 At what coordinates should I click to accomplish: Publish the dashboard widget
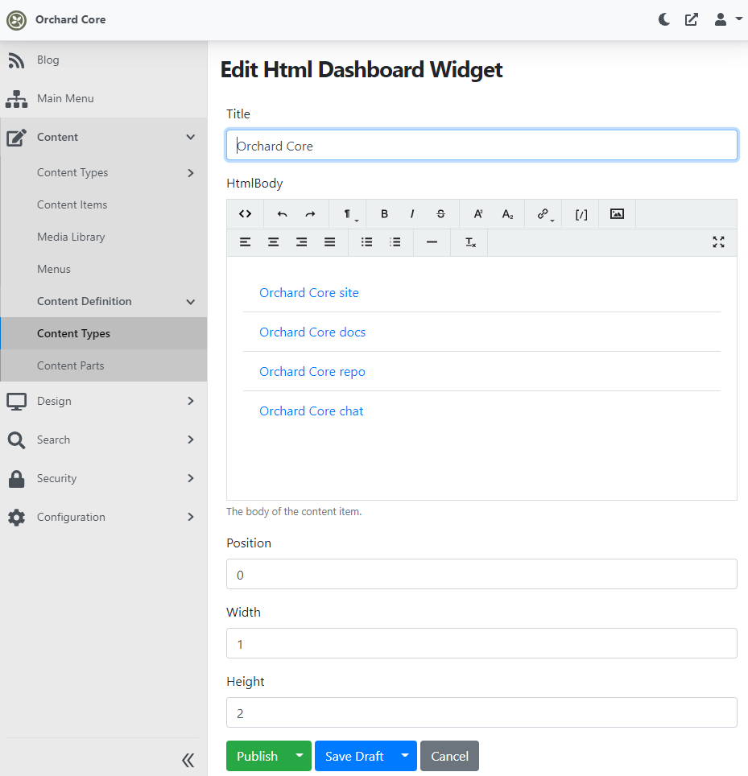click(257, 756)
